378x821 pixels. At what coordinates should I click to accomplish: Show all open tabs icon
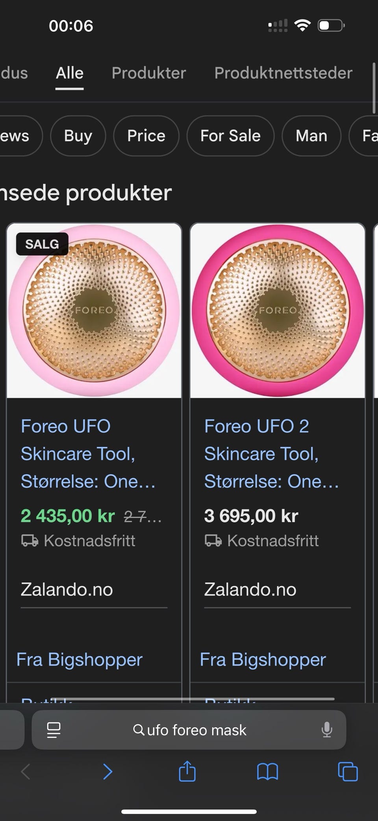click(348, 771)
